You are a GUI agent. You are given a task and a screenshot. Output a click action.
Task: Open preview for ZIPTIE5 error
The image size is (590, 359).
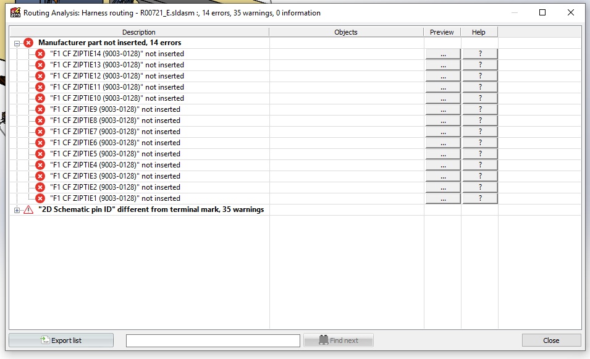(443, 153)
